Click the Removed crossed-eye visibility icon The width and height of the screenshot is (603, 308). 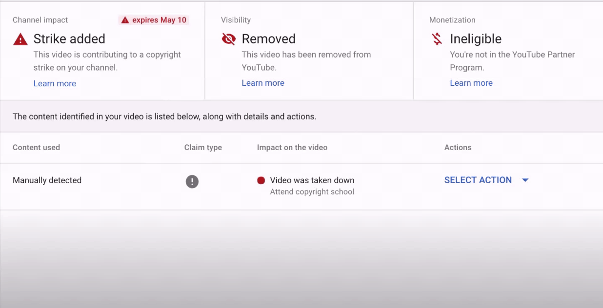point(228,39)
